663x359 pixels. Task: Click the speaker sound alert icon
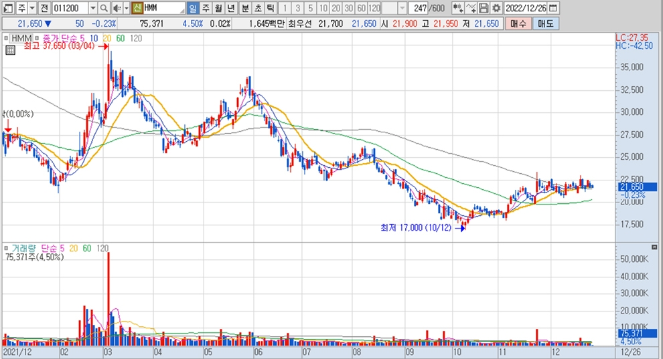117,7
